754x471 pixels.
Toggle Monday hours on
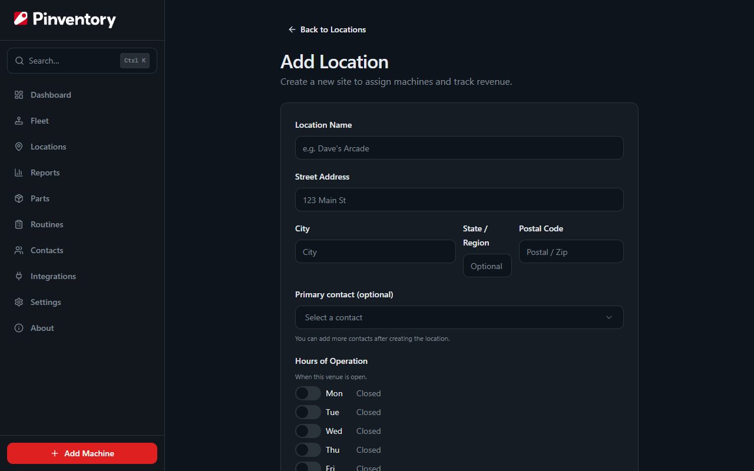(308, 393)
